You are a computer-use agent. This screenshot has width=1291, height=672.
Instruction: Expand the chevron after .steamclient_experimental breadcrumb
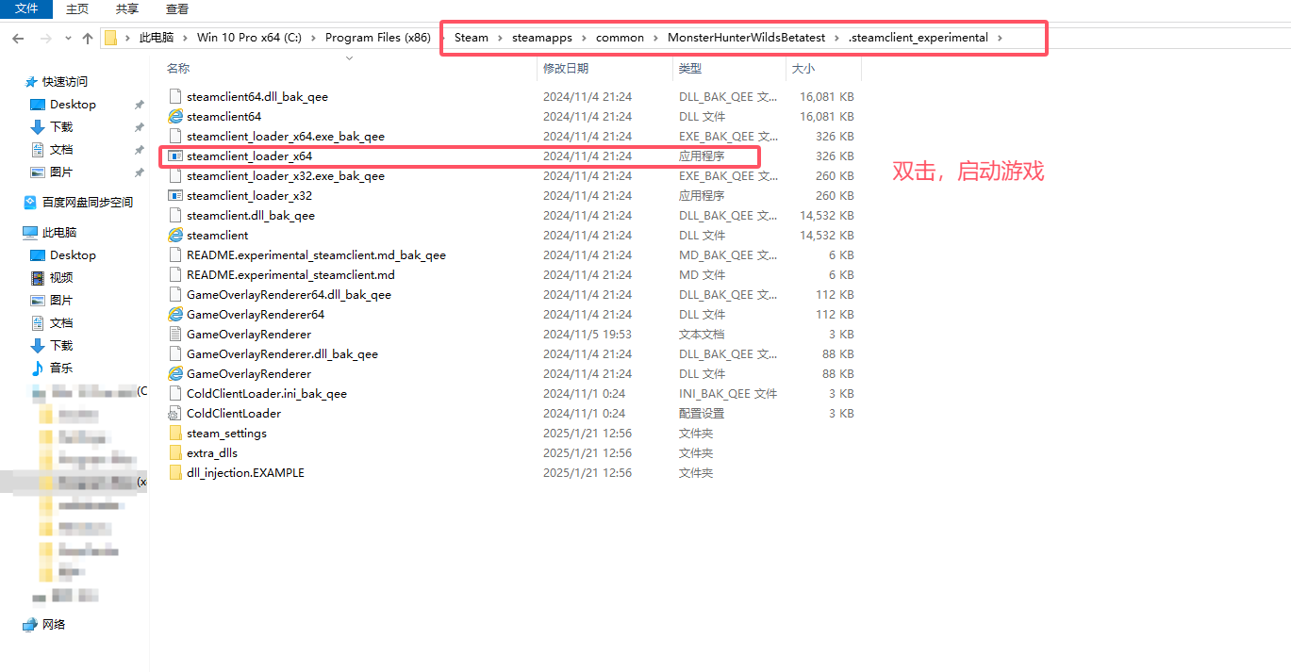1001,38
